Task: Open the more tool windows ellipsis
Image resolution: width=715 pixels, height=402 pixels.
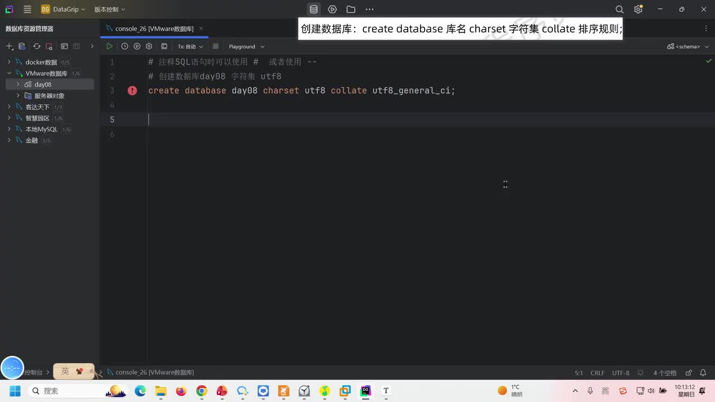Action: 369,9
